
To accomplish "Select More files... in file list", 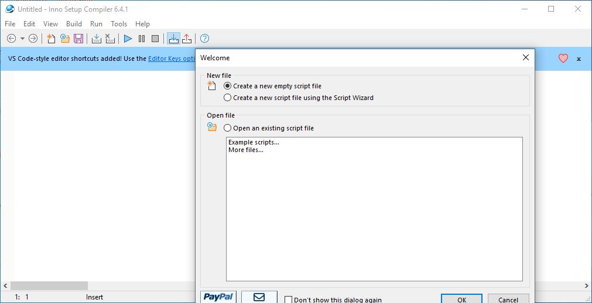I will (246, 150).
